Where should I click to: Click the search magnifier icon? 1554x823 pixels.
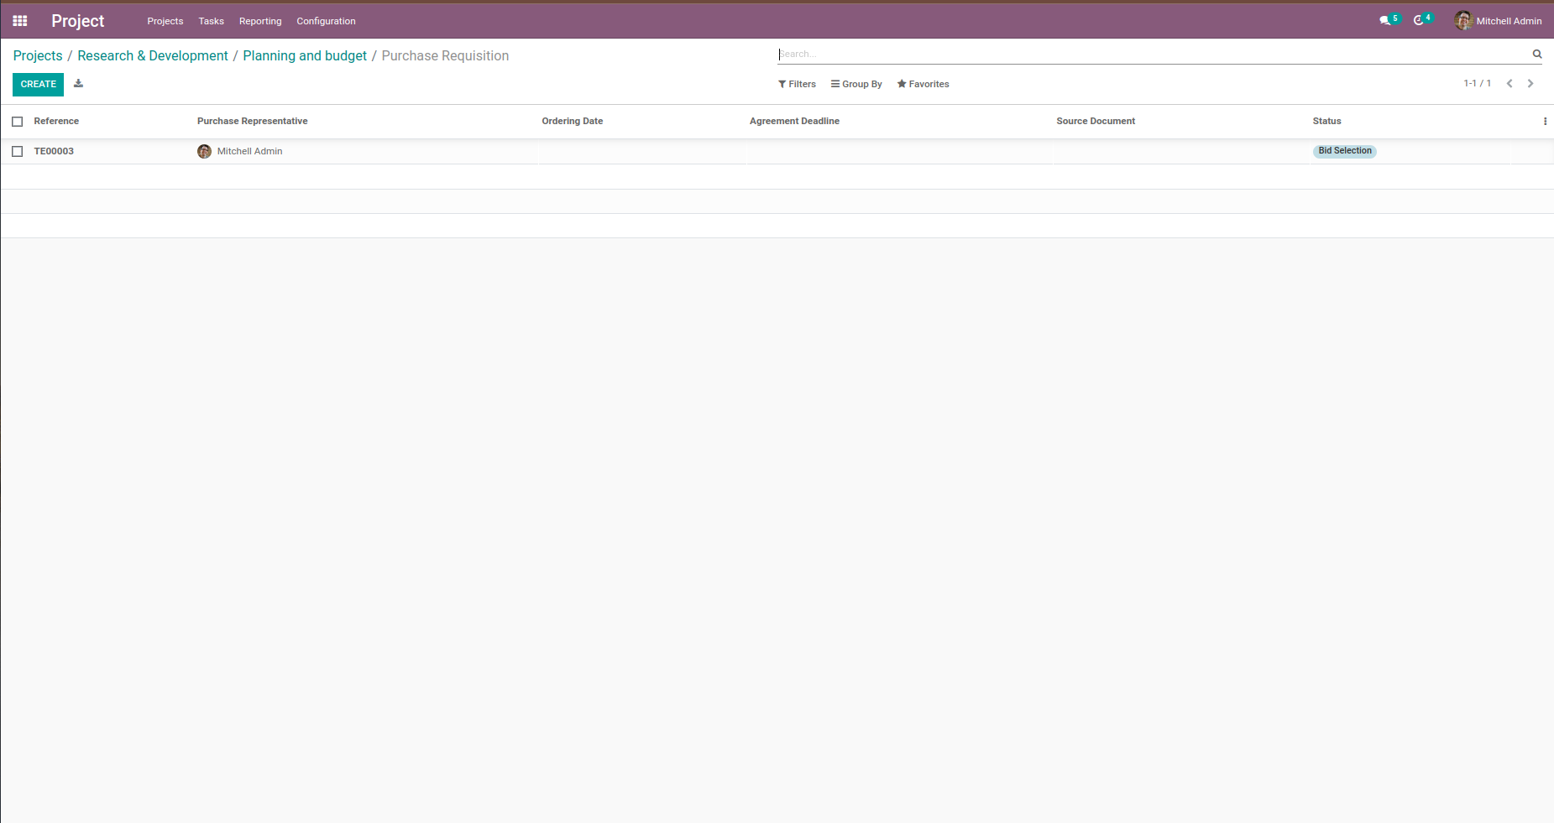click(1537, 54)
